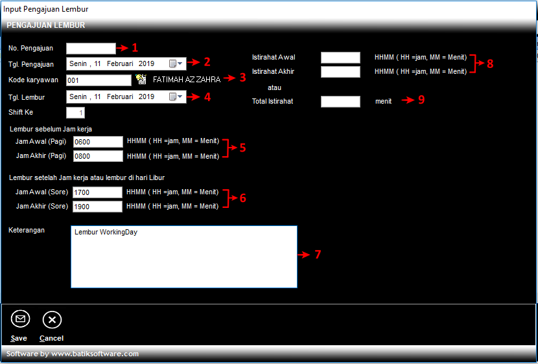The height and width of the screenshot is (364, 538).
Task: Click the Jam Akhir (Sore) time field
Action: 98,207
